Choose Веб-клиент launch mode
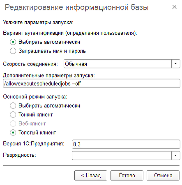The image size is (182, 185). [x=13, y=124]
